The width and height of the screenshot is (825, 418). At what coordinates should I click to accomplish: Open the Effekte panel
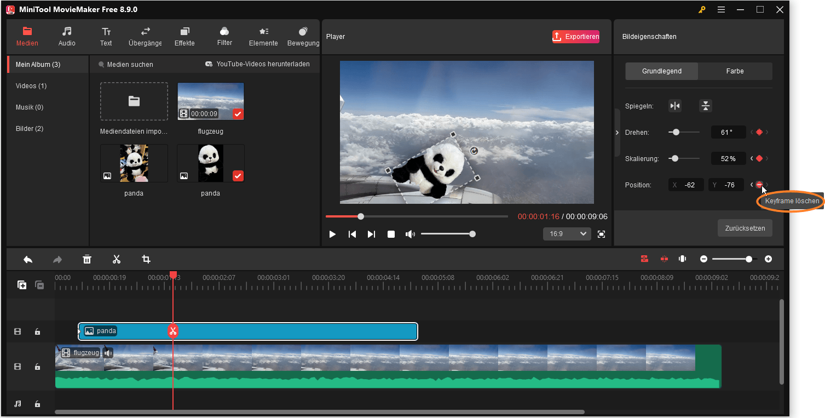click(184, 37)
